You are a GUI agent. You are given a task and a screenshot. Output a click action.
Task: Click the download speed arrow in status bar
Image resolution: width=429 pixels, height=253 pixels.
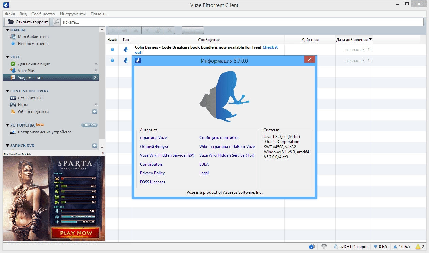376,247
